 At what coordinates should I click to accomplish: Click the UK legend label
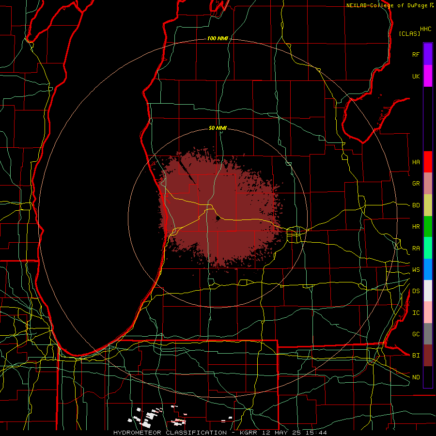point(416,76)
